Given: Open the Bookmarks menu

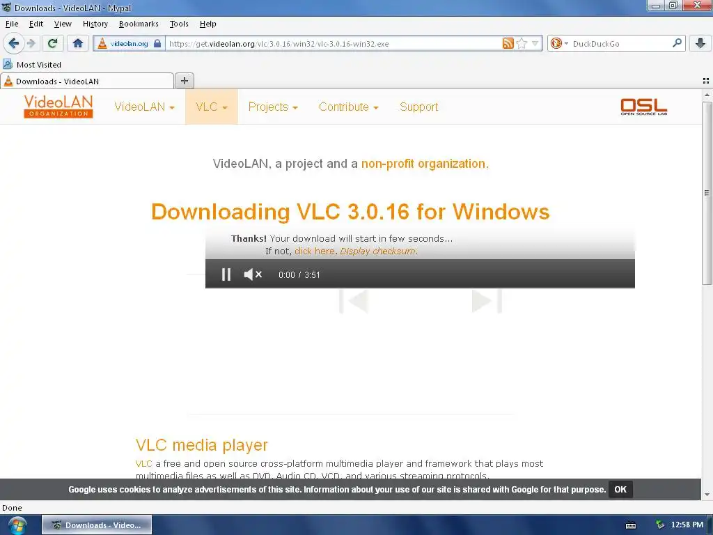Looking at the screenshot, I should tap(139, 24).
